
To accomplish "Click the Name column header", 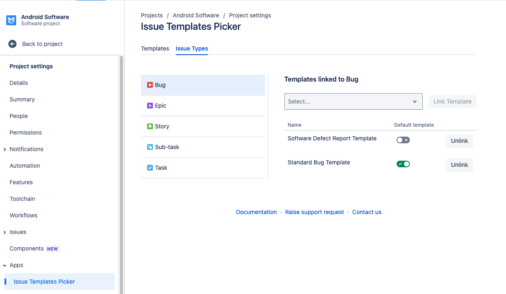I will (295, 125).
